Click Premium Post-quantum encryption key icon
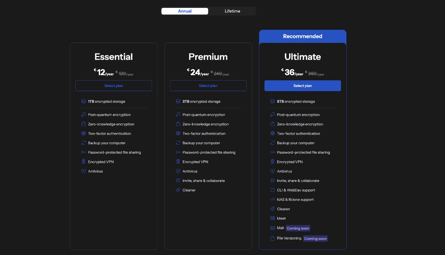The width and height of the screenshot is (445, 255). 178,115
